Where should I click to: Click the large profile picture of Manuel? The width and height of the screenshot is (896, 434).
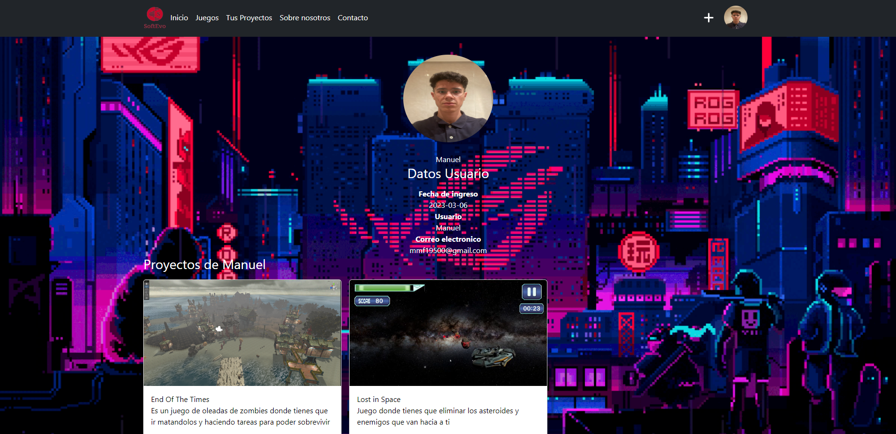point(448,98)
